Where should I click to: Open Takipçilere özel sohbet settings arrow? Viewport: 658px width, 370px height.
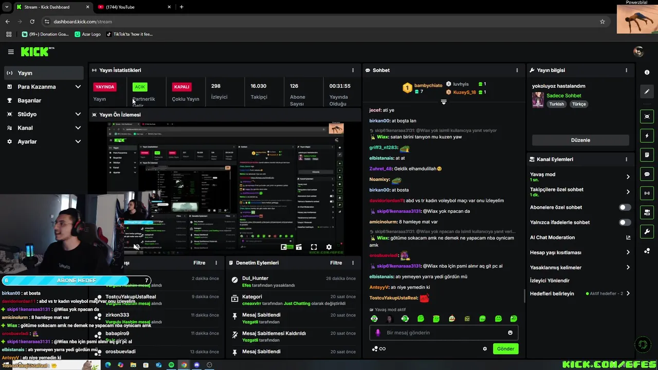[x=628, y=192]
